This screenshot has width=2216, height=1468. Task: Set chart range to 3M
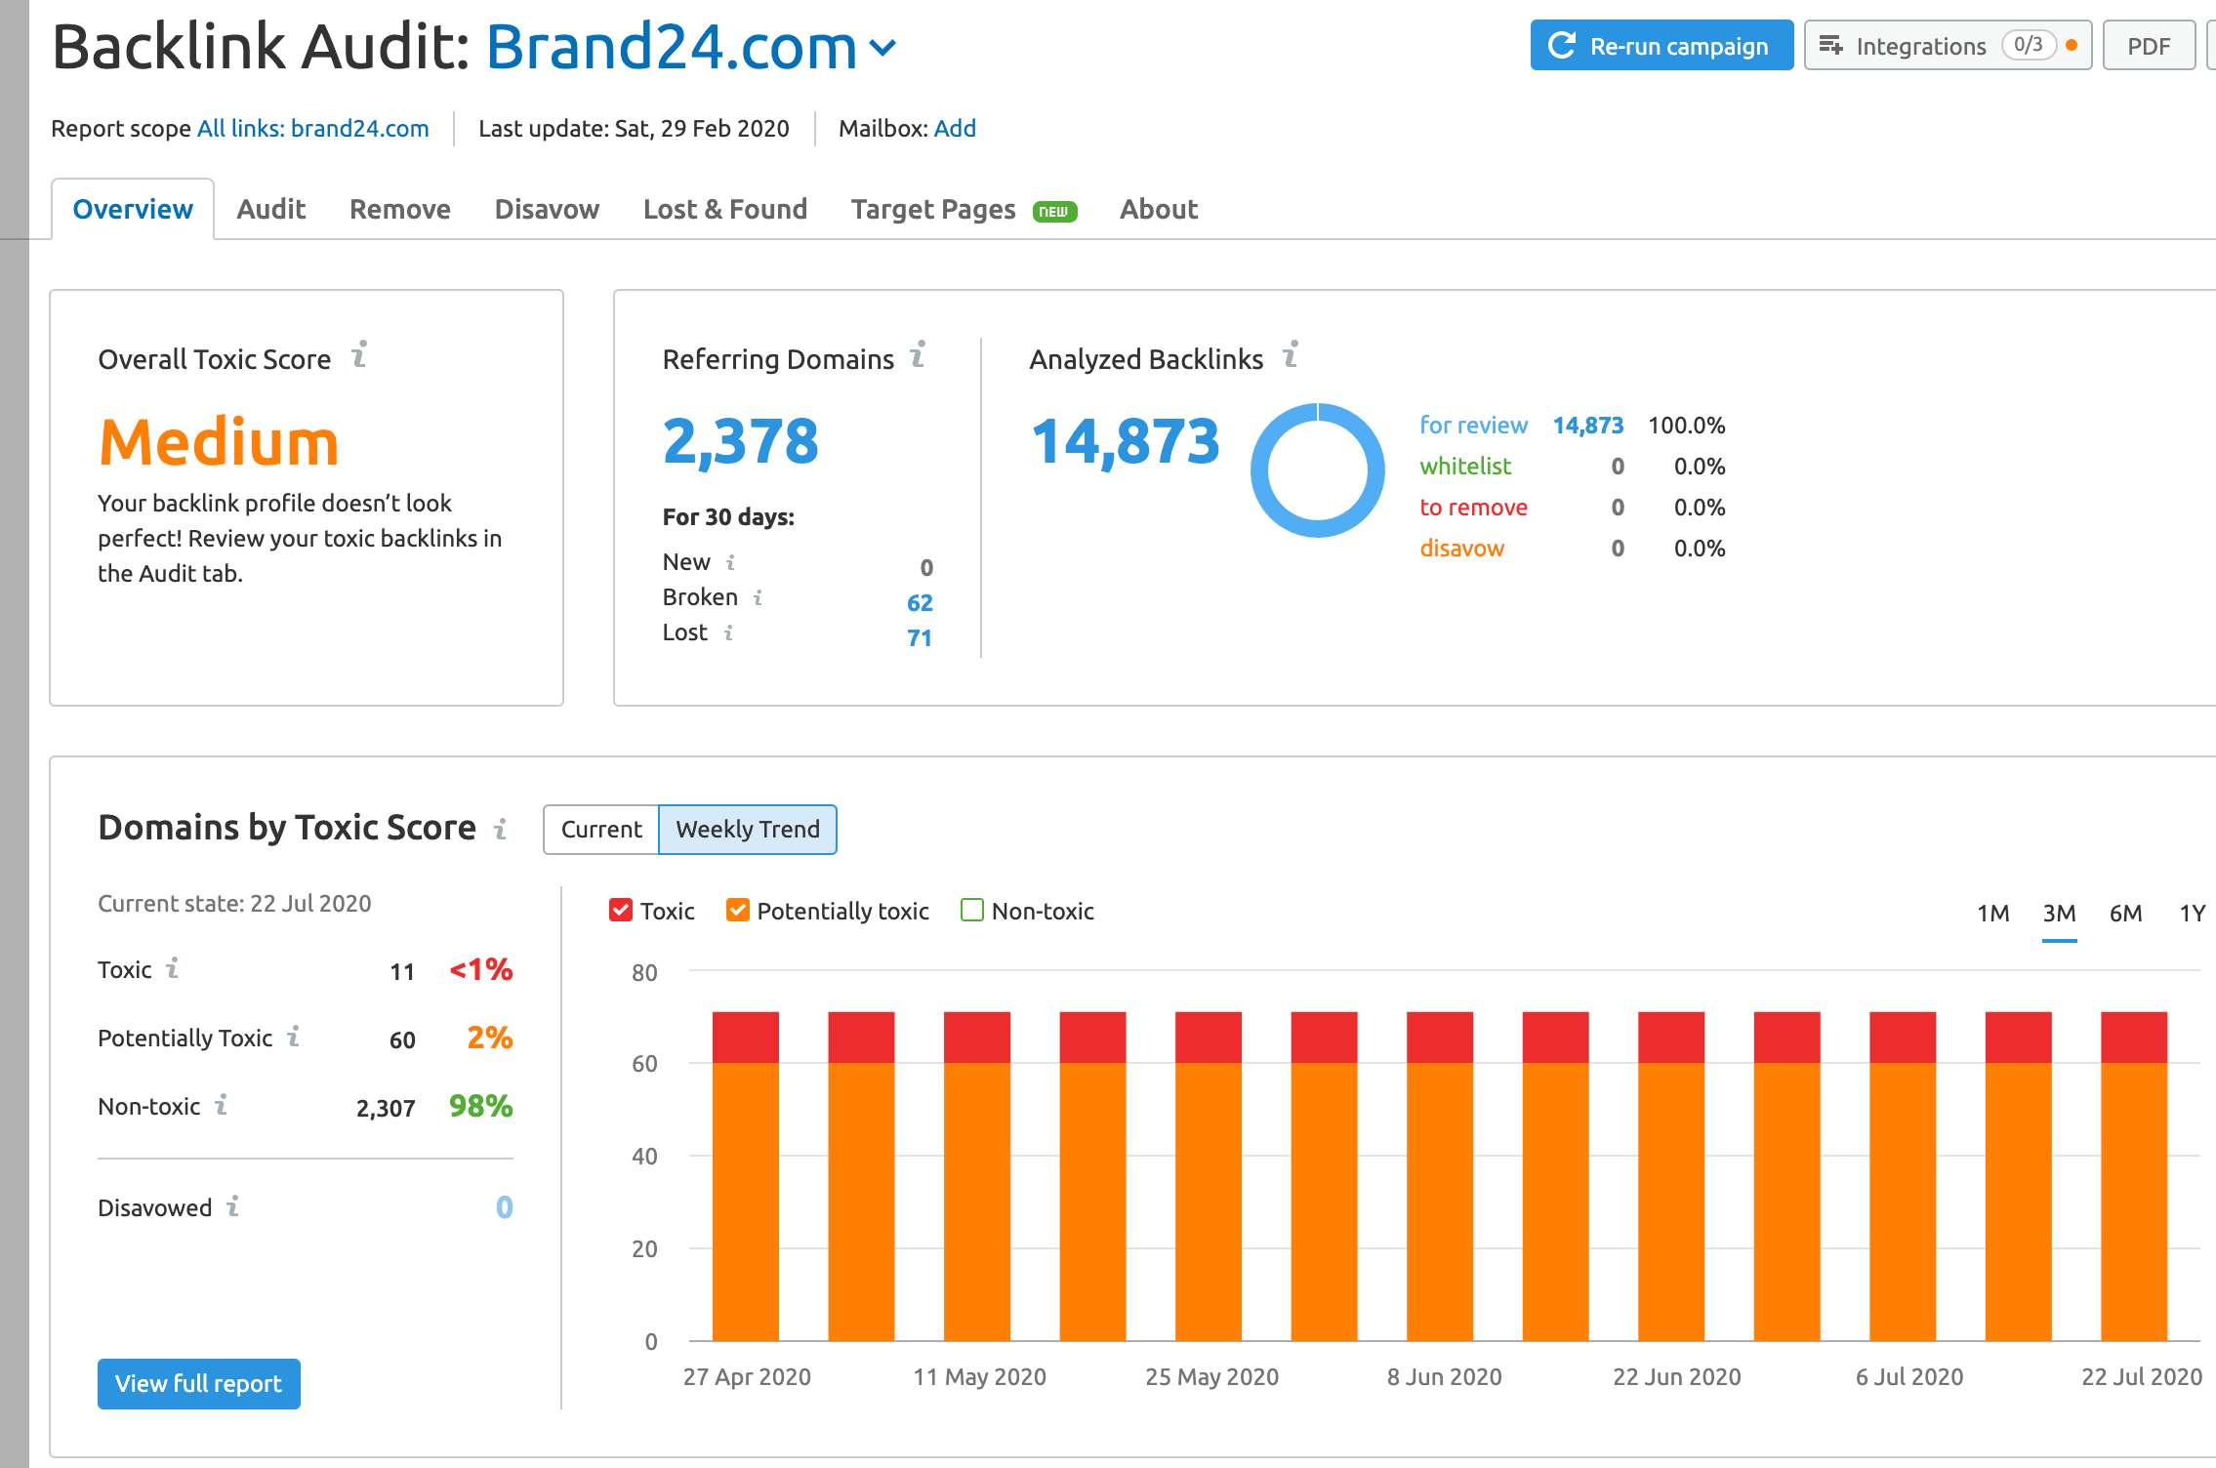pos(2060,914)
